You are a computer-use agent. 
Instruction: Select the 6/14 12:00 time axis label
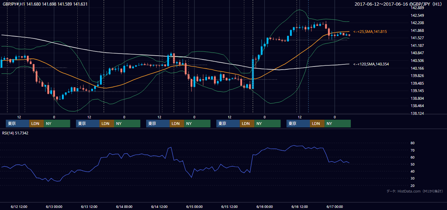point(159,207)
